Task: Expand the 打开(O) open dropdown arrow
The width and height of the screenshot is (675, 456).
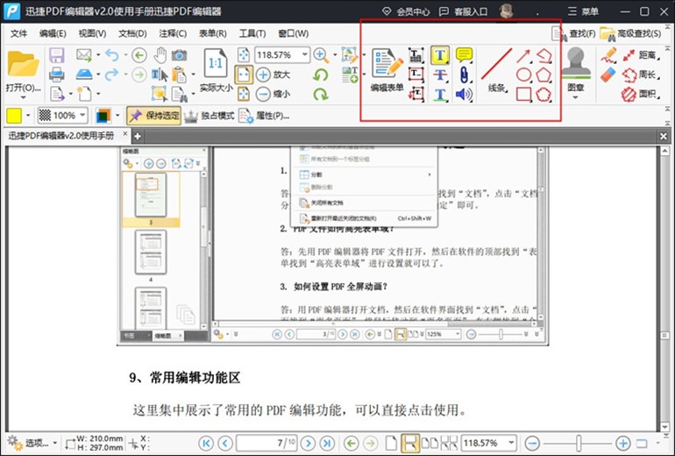Action: point(24,98)
